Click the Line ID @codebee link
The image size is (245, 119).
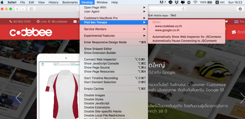(x=54, y=22)
